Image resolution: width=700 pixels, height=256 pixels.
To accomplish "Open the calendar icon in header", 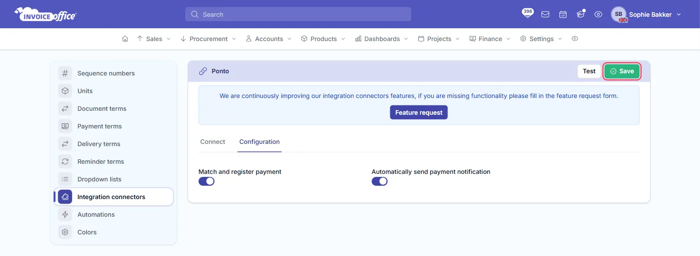I will 563,15.
